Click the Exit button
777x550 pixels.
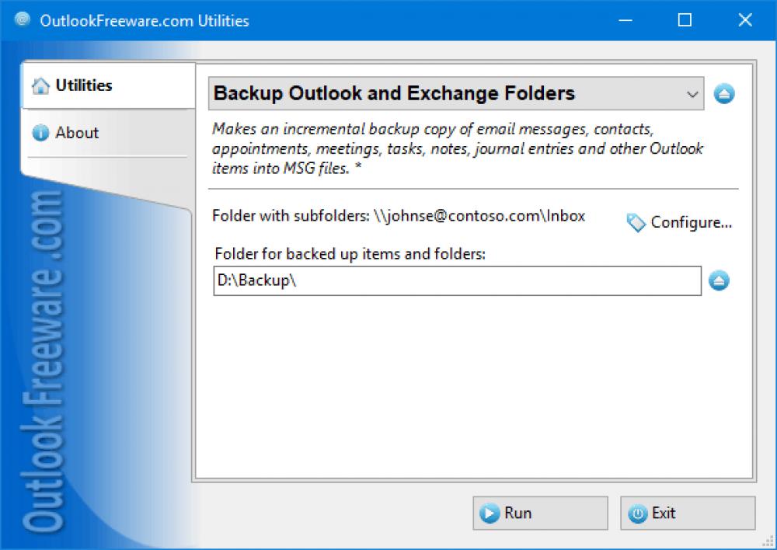click(x=687, y=513)
